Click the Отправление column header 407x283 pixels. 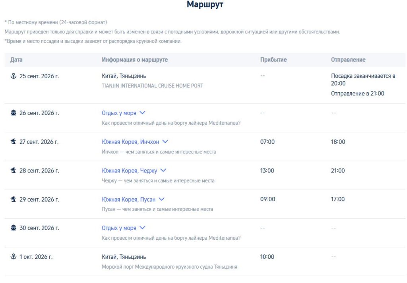pos(348,60)
